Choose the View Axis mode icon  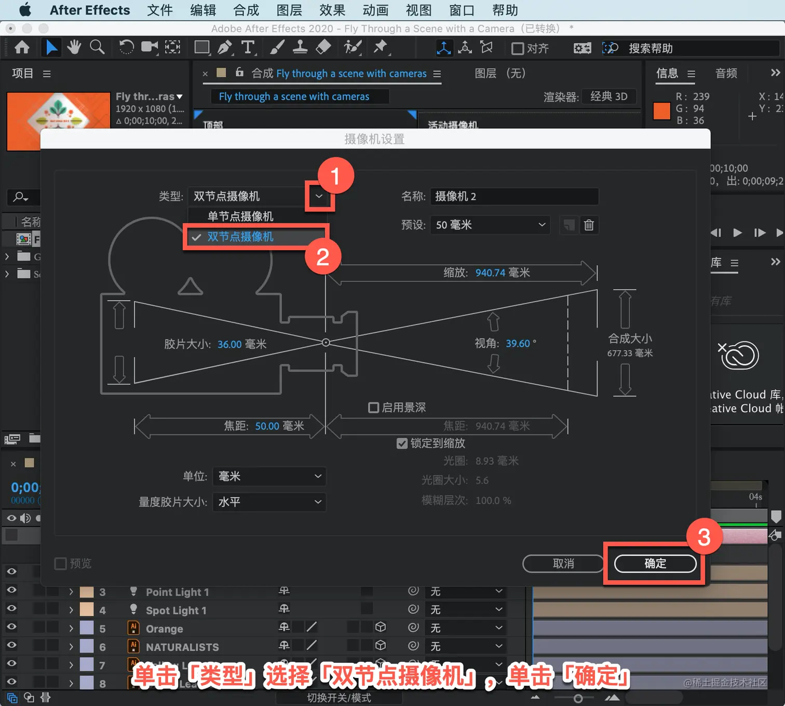pyautogui.click(x=486, y=47)
